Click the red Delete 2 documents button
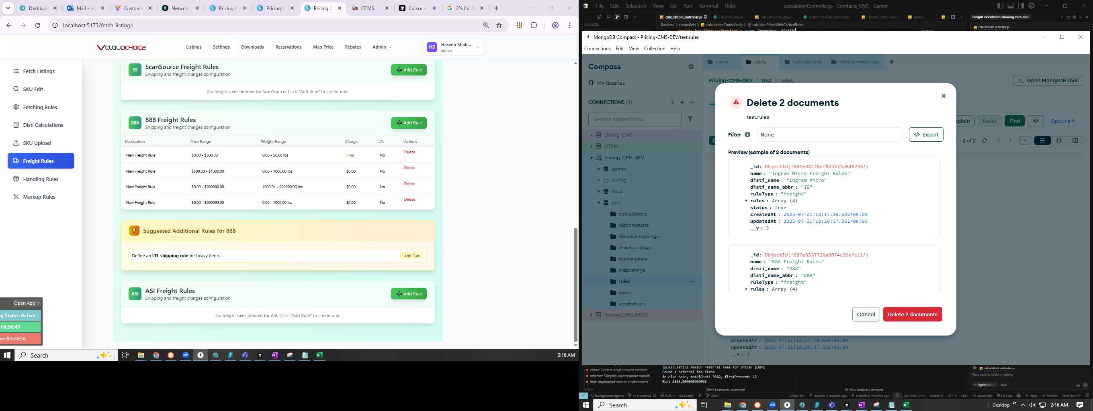The image size is (1093, 411). [912, 314]
